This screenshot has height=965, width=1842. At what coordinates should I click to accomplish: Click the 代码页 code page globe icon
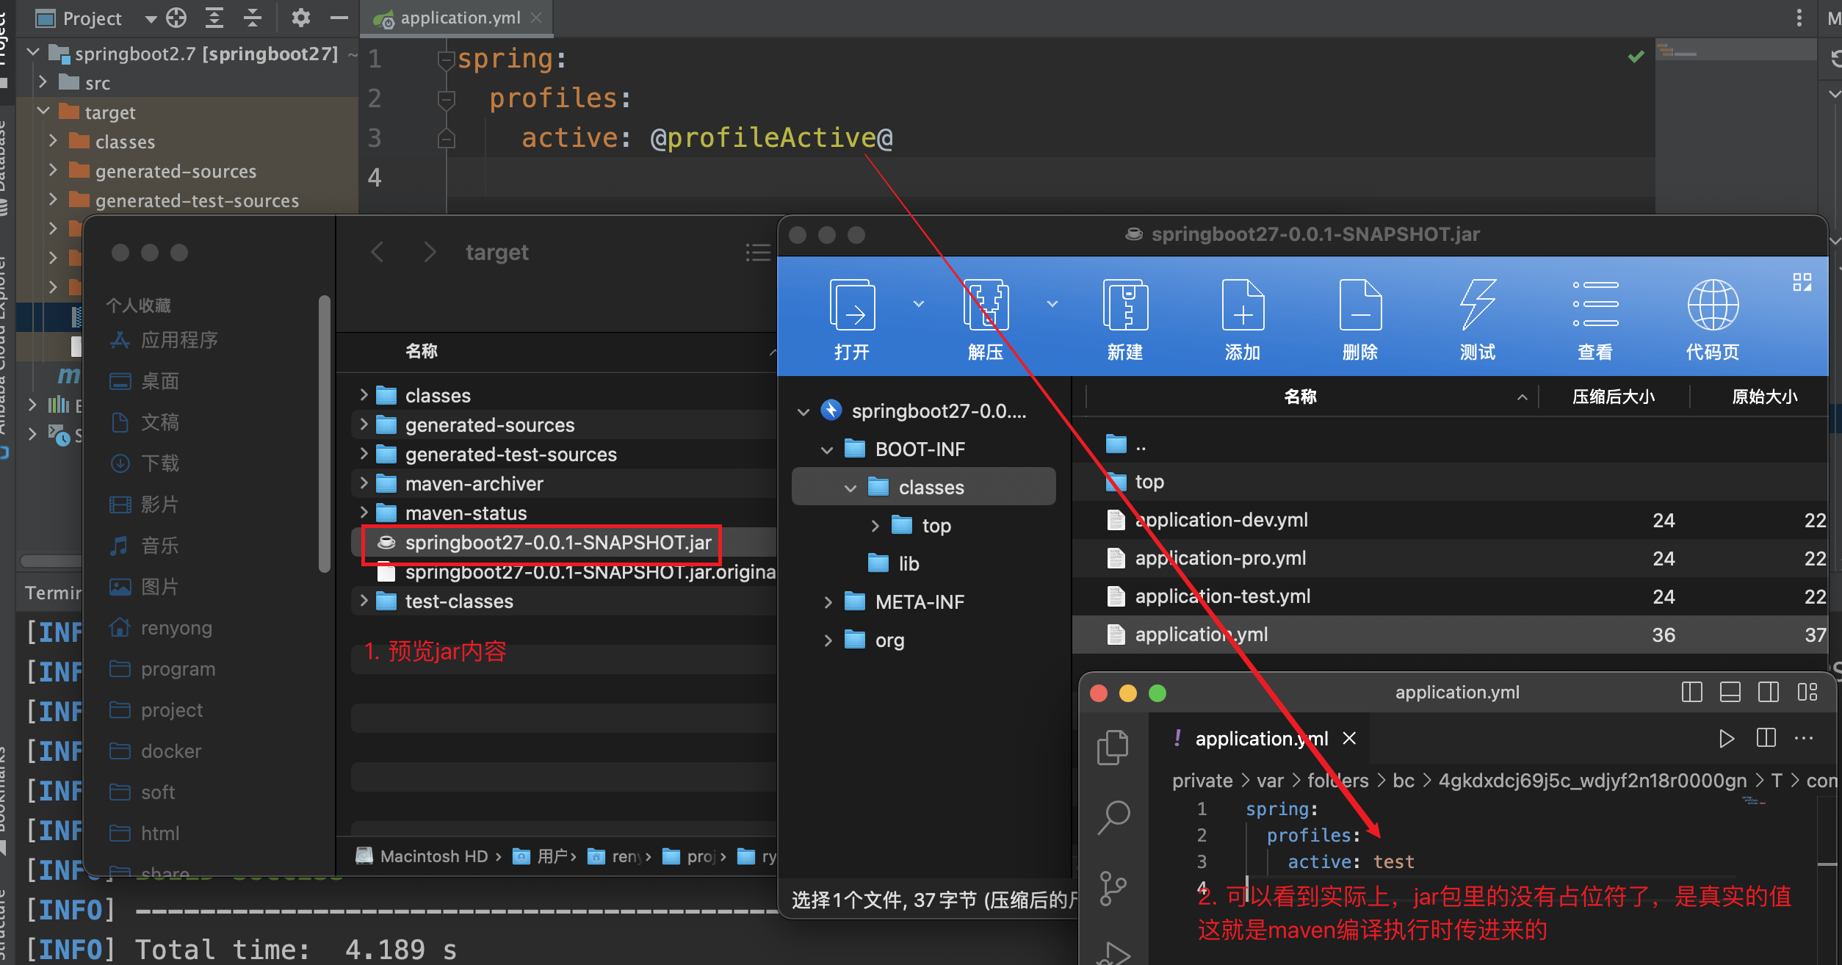coord(1712,306)
